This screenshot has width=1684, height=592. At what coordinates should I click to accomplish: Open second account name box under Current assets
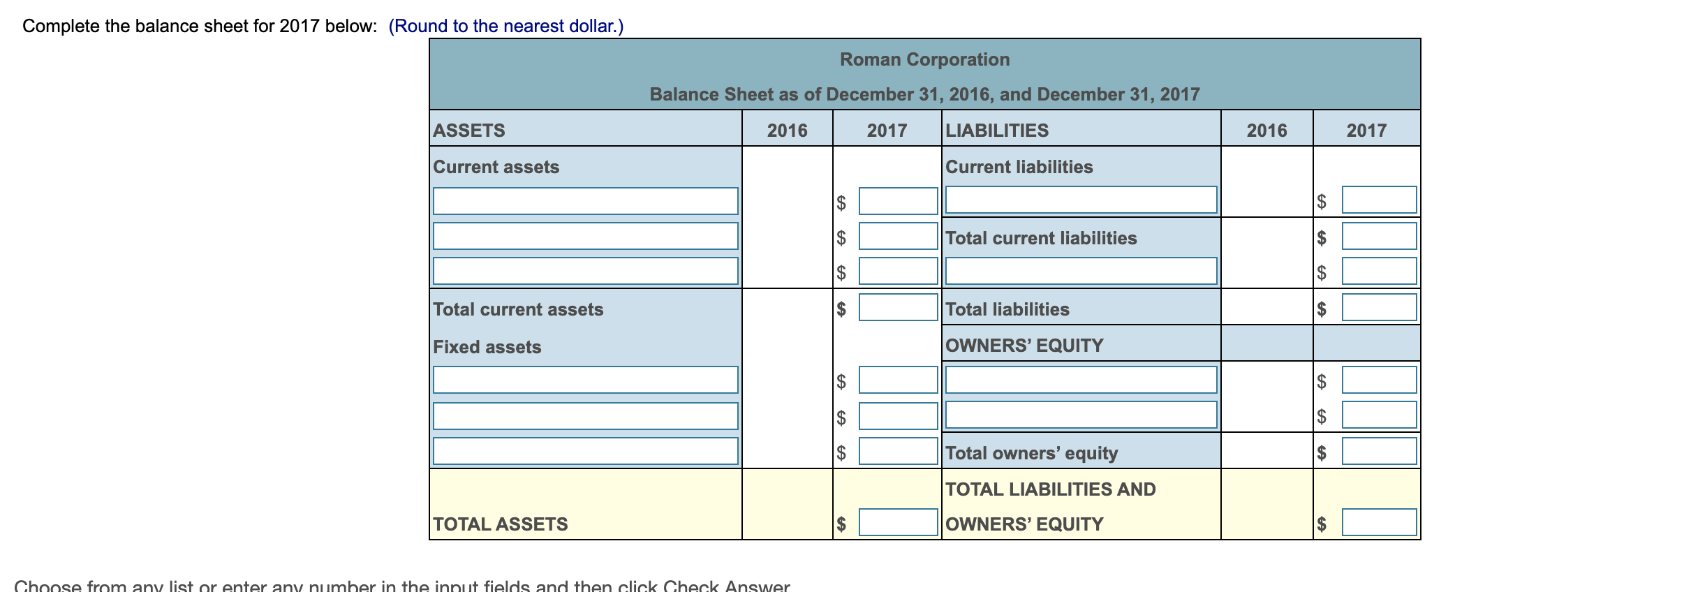click(585, 236)
